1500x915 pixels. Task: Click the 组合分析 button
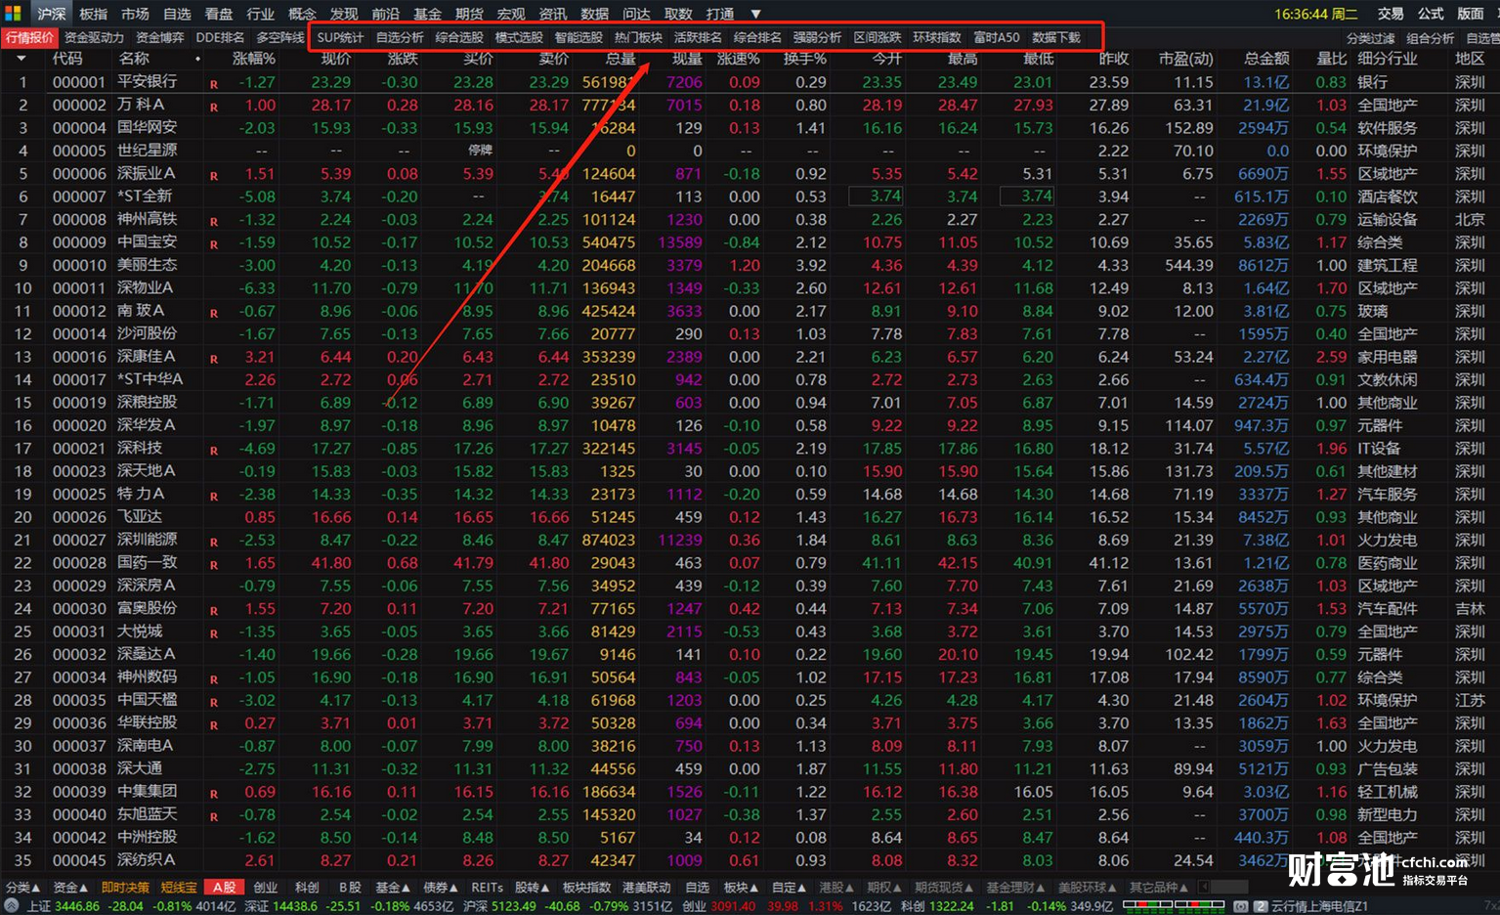pyautogui.click(x=1431, y=38)
